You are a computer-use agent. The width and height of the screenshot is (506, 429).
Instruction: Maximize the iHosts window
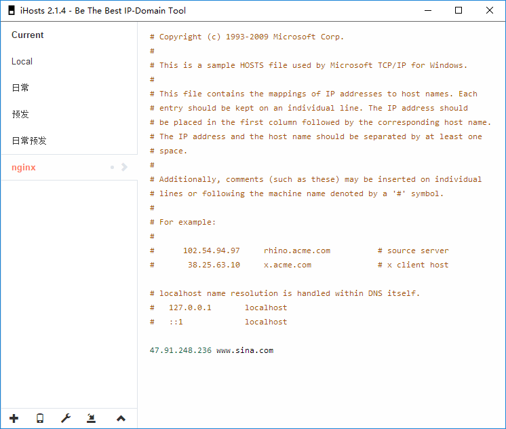(459, 11)
